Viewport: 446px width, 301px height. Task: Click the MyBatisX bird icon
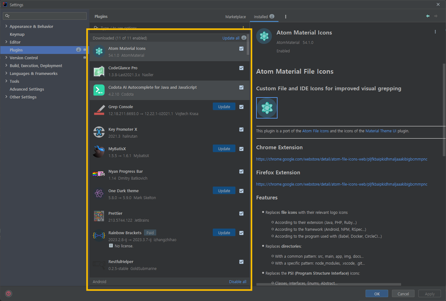click(x=99, y=152)
